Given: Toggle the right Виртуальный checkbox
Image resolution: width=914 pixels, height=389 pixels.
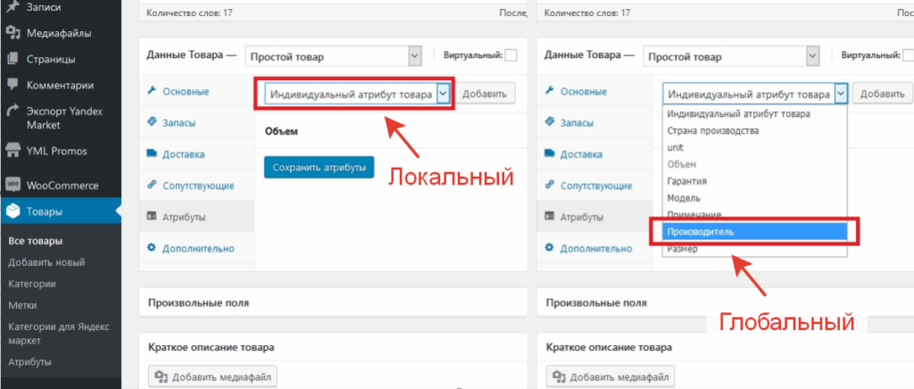Looking at the screenshot, I should (909, 55).
